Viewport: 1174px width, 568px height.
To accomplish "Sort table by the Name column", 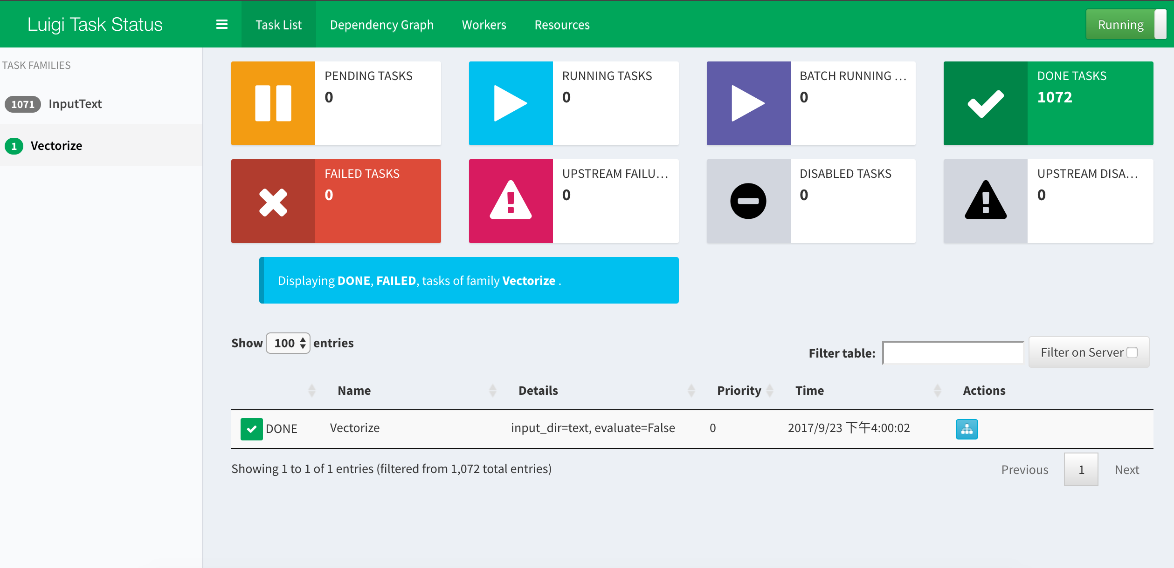I will coord(354,391).
